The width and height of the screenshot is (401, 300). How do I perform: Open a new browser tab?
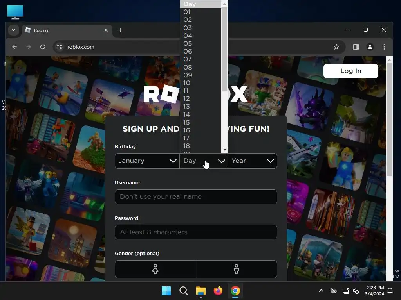tap(120, 30)
